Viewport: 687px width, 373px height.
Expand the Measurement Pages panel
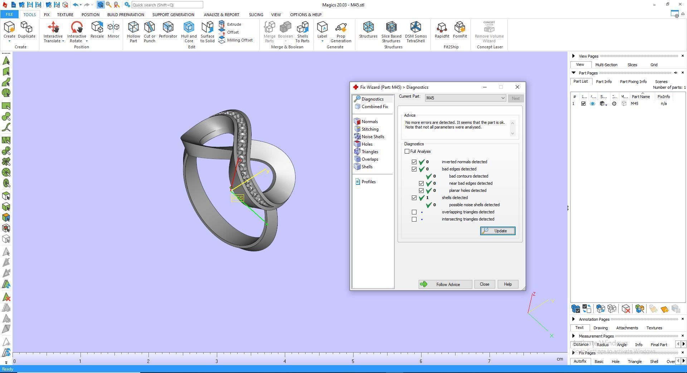(x=574, y=336)
